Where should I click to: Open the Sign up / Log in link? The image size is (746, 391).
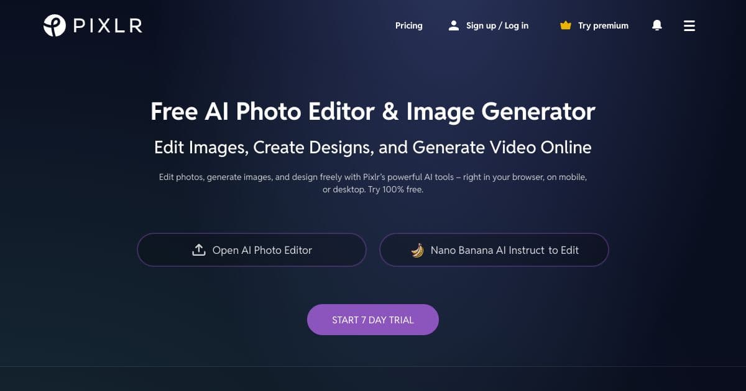click(497, 25)
